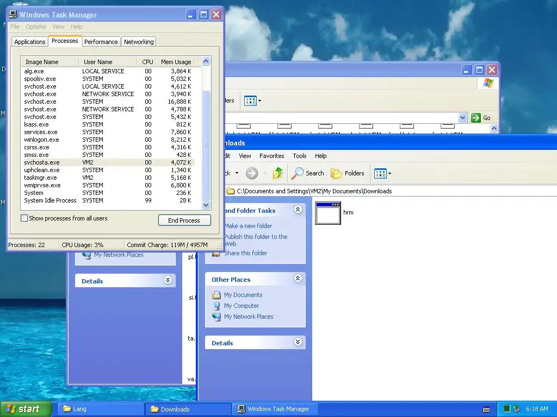Switch to Downloads taskbar button

click(188, 409)
